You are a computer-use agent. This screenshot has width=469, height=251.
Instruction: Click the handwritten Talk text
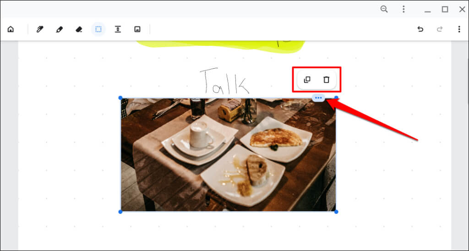coord(224,81)
